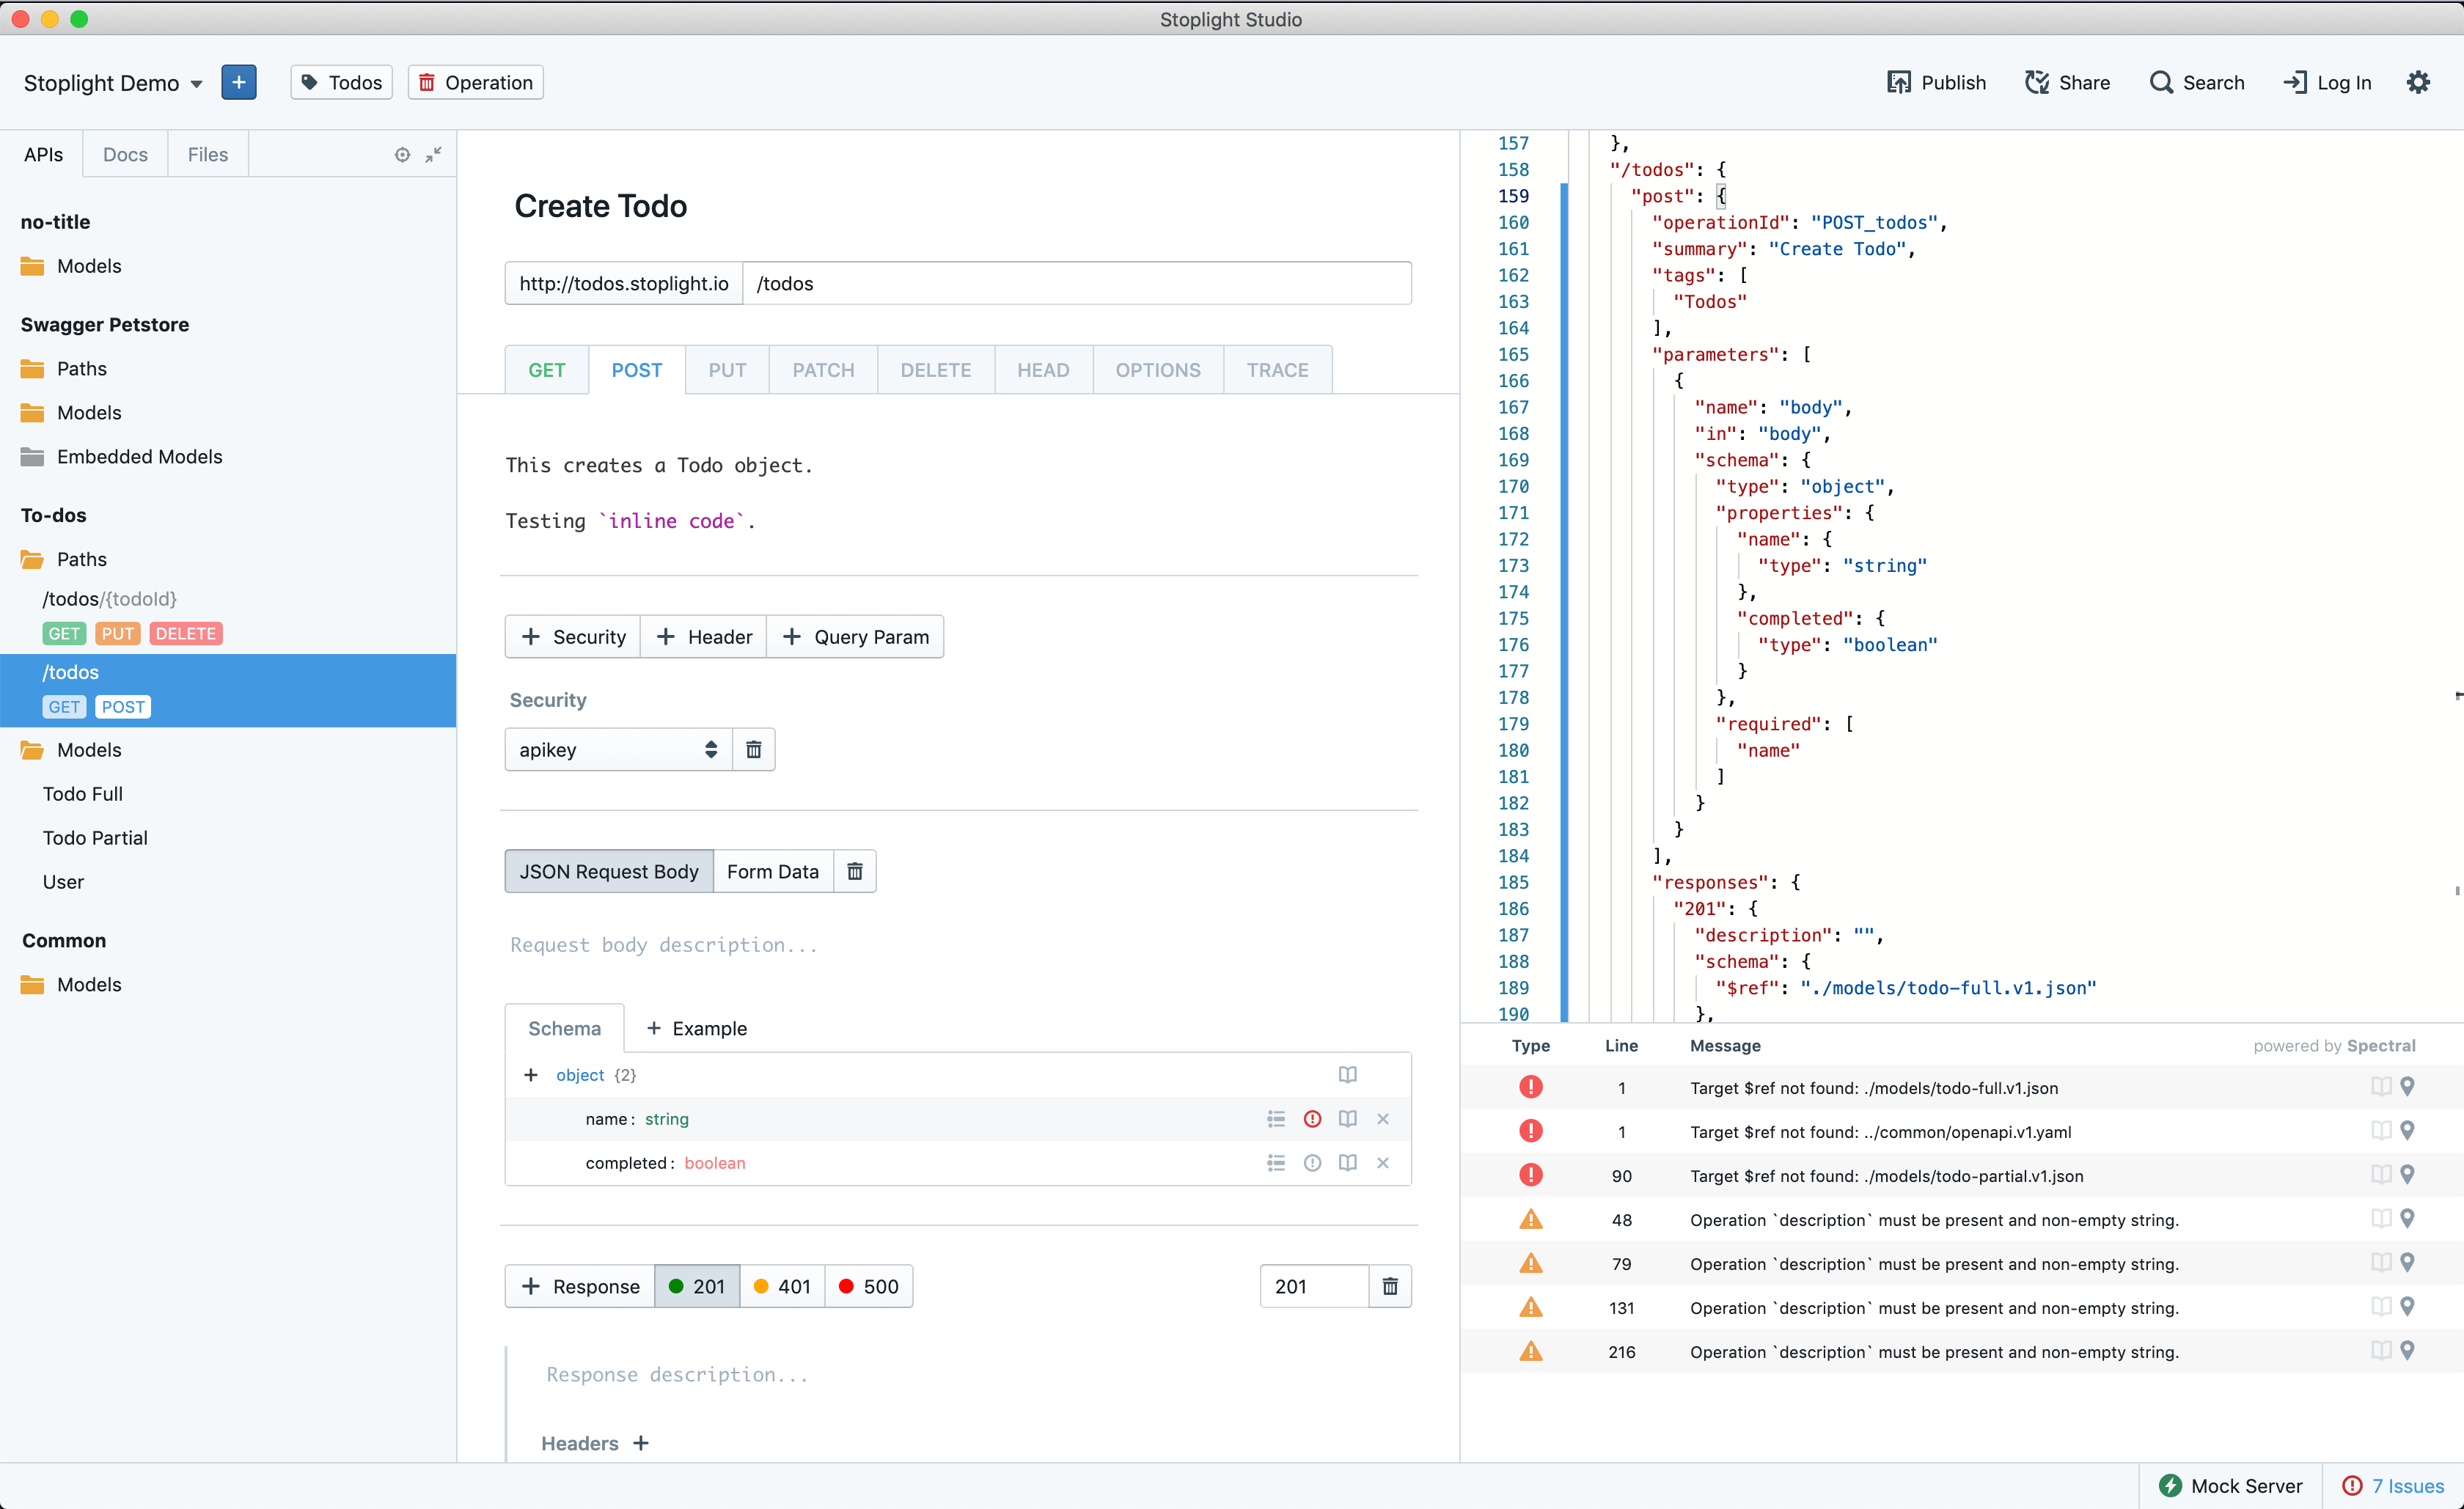The image size is (2464, 1509).
Task: Open Todo Full model in sidebar
Action: point(83,794)
